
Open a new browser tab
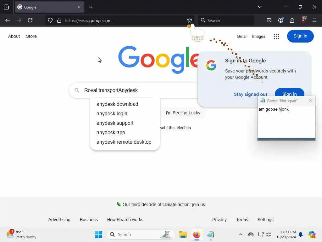tap(91, 7)
